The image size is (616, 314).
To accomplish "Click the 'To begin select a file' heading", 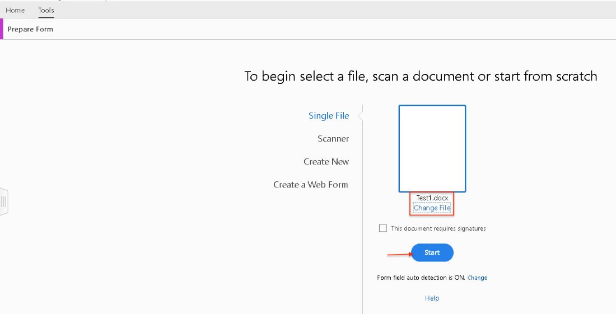I will 421,77.
